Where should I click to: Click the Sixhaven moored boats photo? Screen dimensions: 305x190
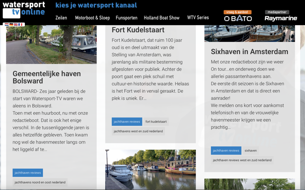click(x=250, y=33)
